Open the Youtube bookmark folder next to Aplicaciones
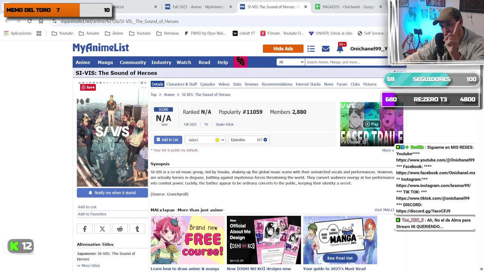The image size is (484, 272). [62, 33]
